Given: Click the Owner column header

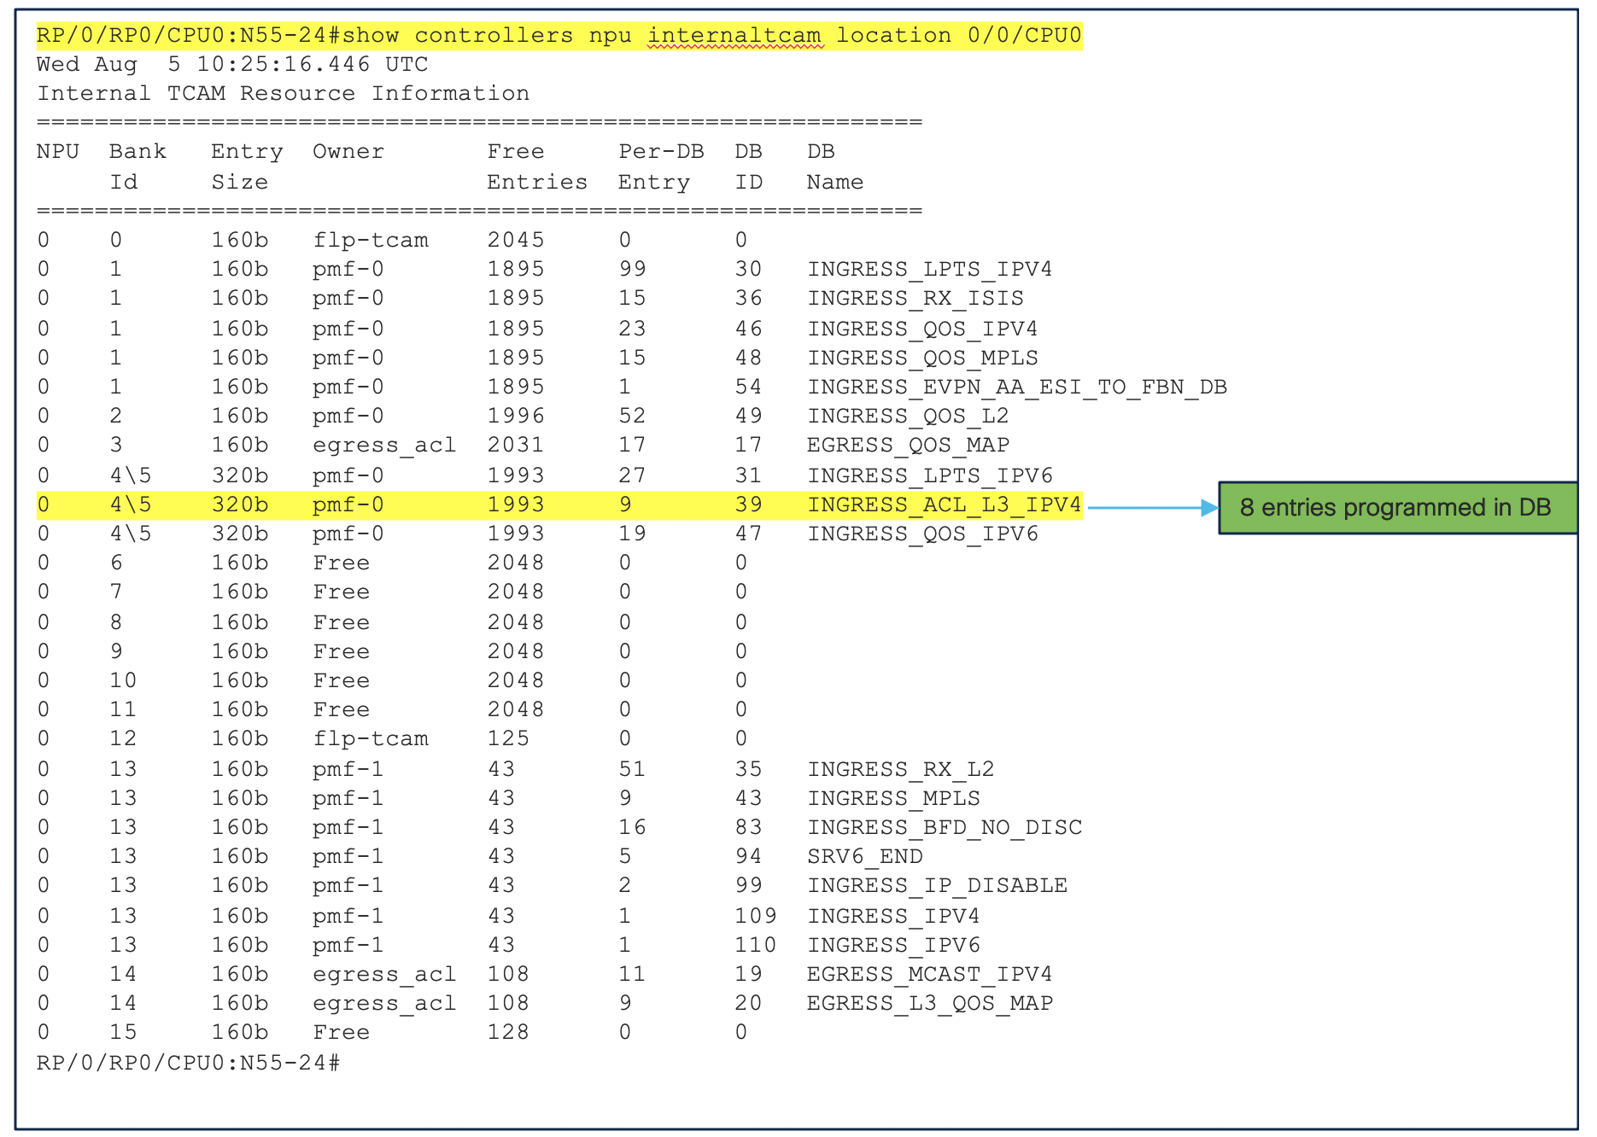Looking at the screenshot, I should (348, 152).
